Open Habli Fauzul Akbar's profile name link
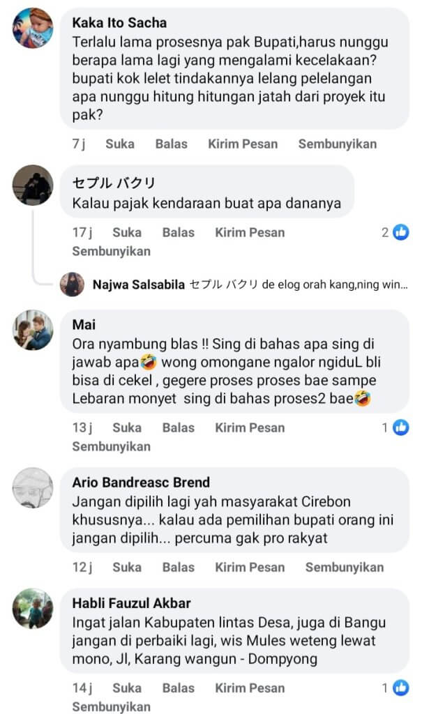Image resolution: width=422 pixels, height=714 pixels. click(131, 603)
